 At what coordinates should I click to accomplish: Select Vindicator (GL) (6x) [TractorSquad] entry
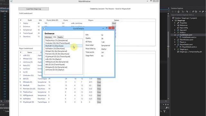pyautogui.click(x=64, y=43)
